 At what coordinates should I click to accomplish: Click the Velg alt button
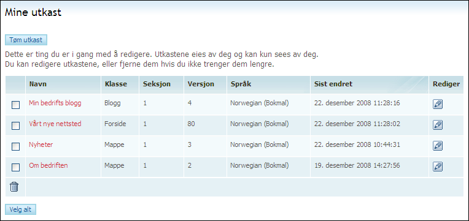[20, 209]
